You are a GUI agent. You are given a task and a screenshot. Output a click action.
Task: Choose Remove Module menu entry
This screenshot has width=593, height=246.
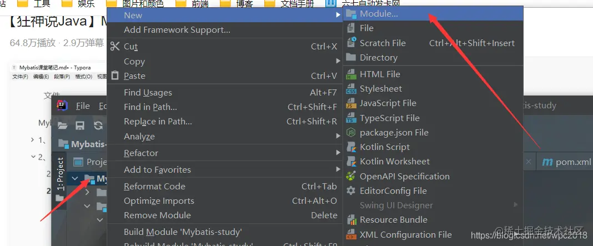point(225,215)
